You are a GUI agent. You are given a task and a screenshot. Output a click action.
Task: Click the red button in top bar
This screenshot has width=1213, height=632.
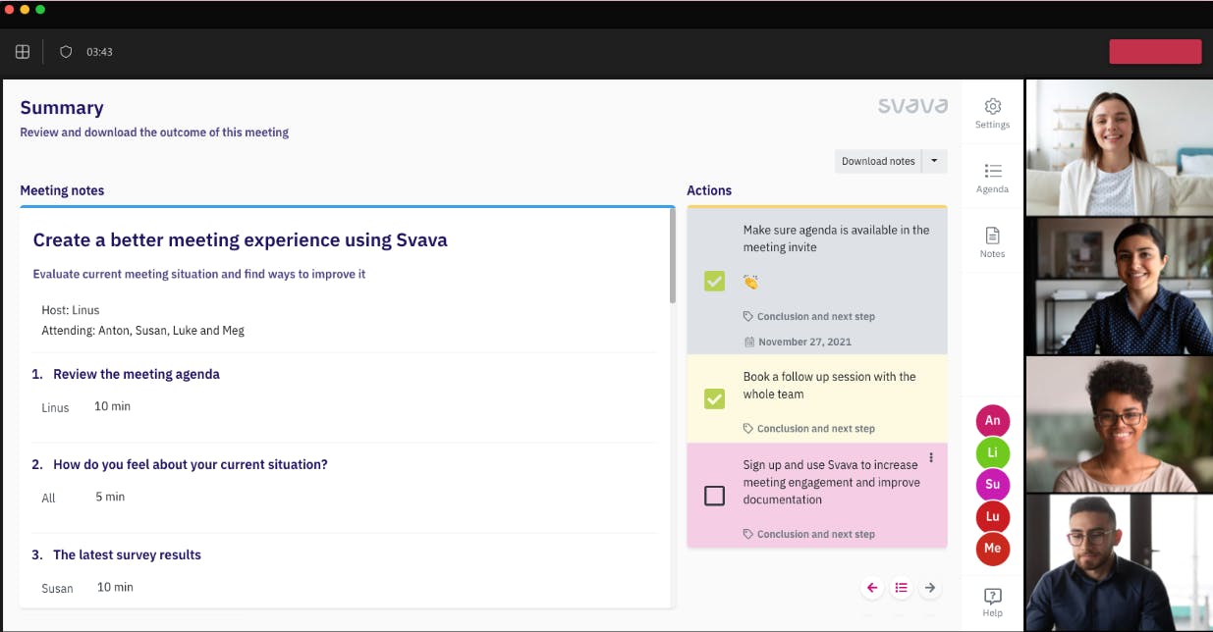click(1155, 52)
